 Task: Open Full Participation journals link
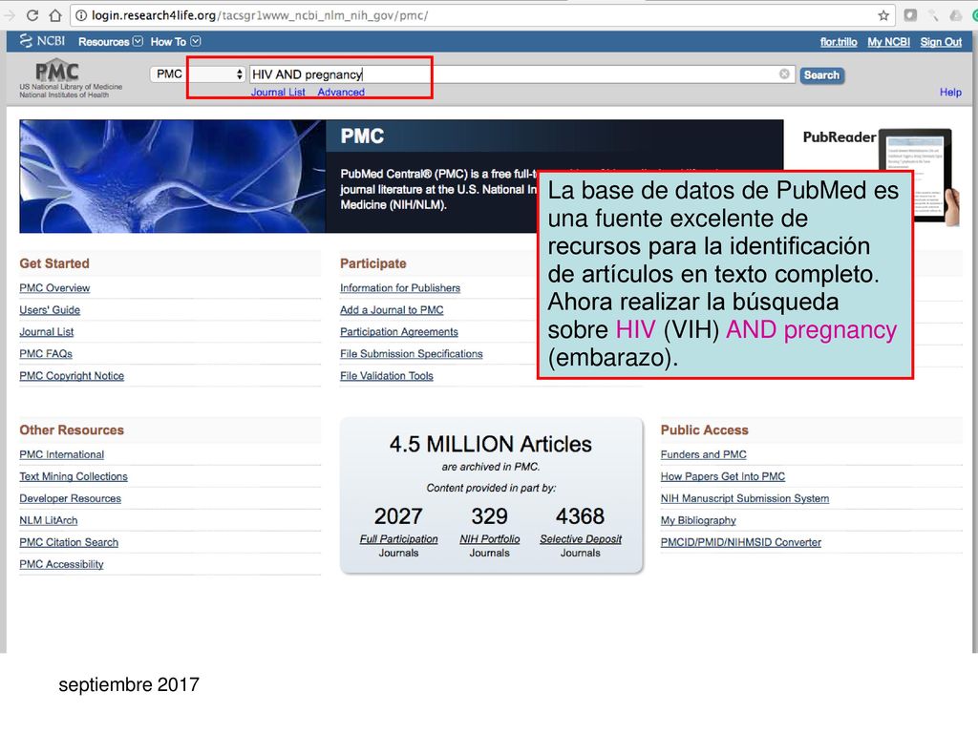click(398, 539)
